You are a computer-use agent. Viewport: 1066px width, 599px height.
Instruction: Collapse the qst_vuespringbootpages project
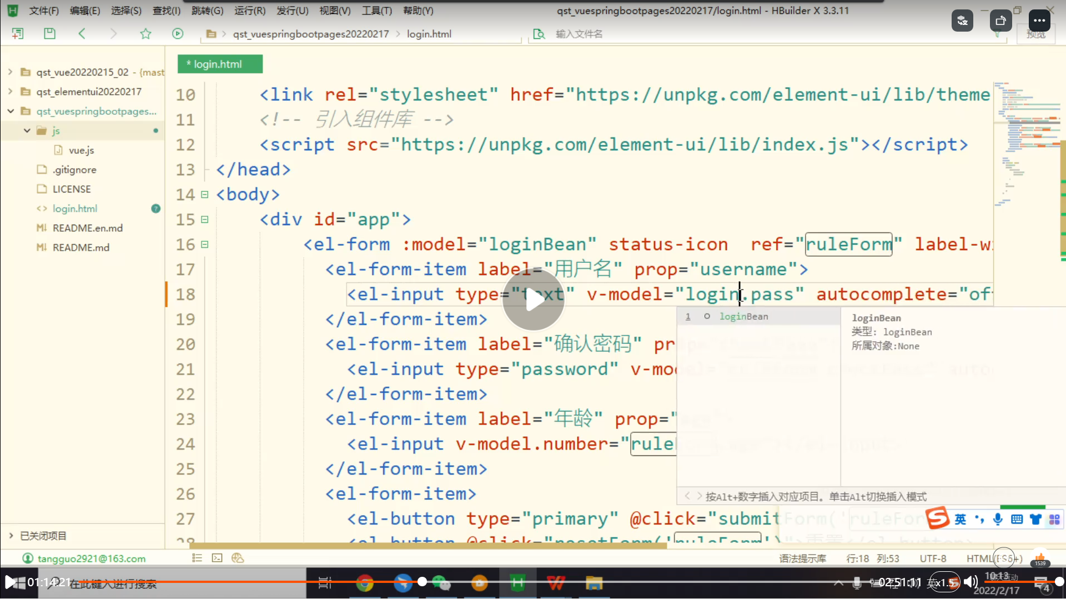[10, 111]
